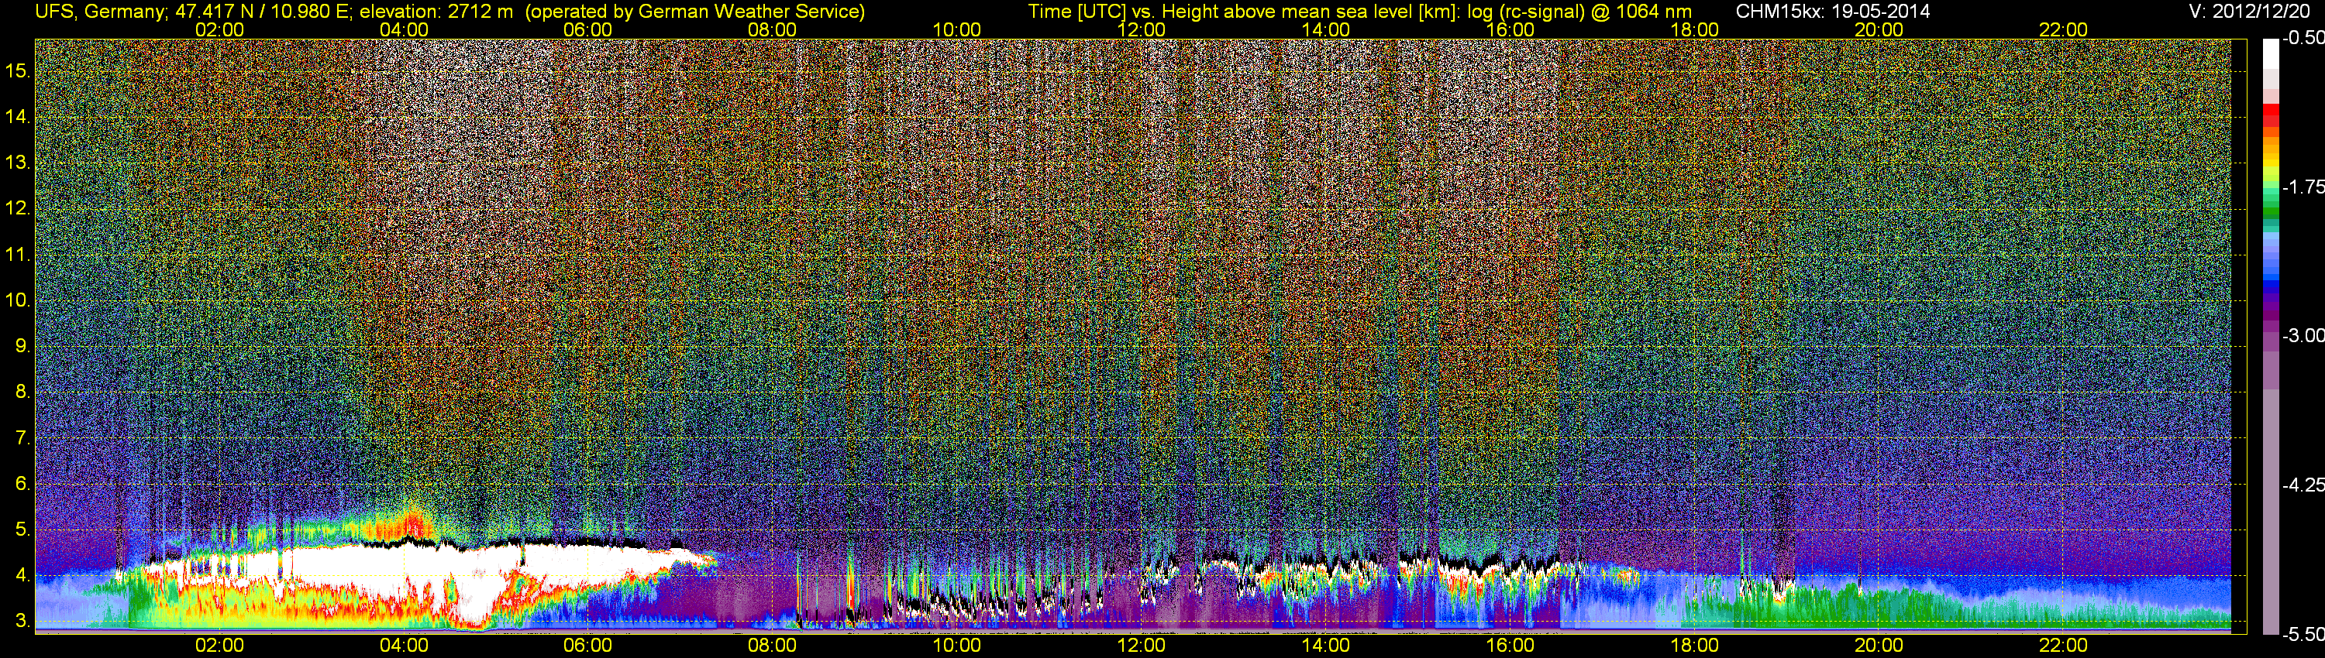Screen dimensions: 2325x658
Task: Click the 12:00 label on the bottom time axis
Action: click(1141, 646)
